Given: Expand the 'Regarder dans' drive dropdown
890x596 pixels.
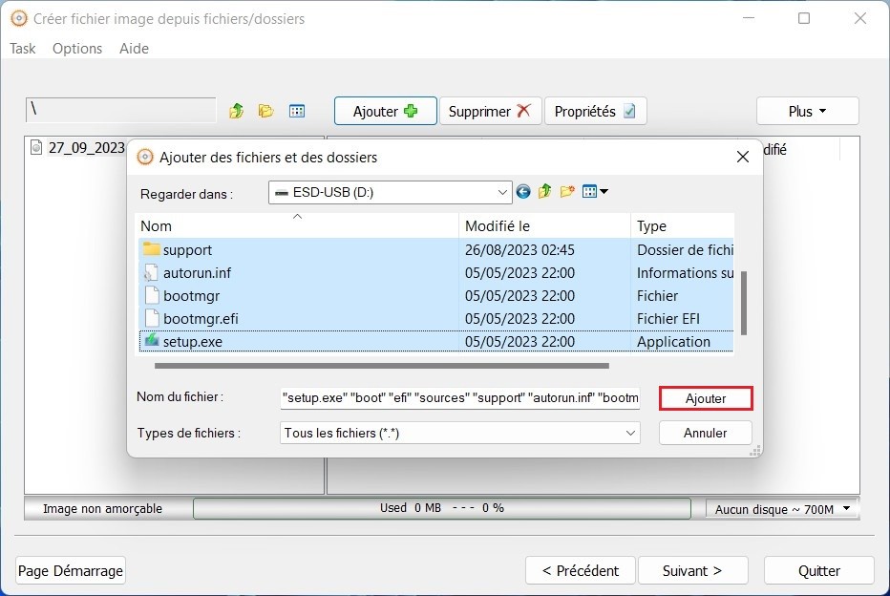Looking at the screenshot, I should click(x=503, y=193).
